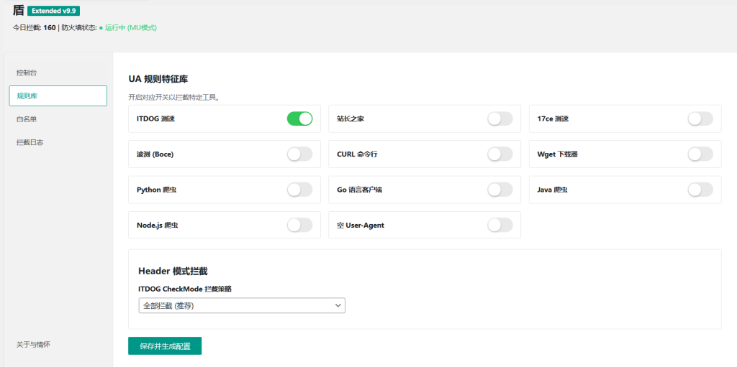
Task: Open the 控制台 sidebar menu
Action: (27, 73)
